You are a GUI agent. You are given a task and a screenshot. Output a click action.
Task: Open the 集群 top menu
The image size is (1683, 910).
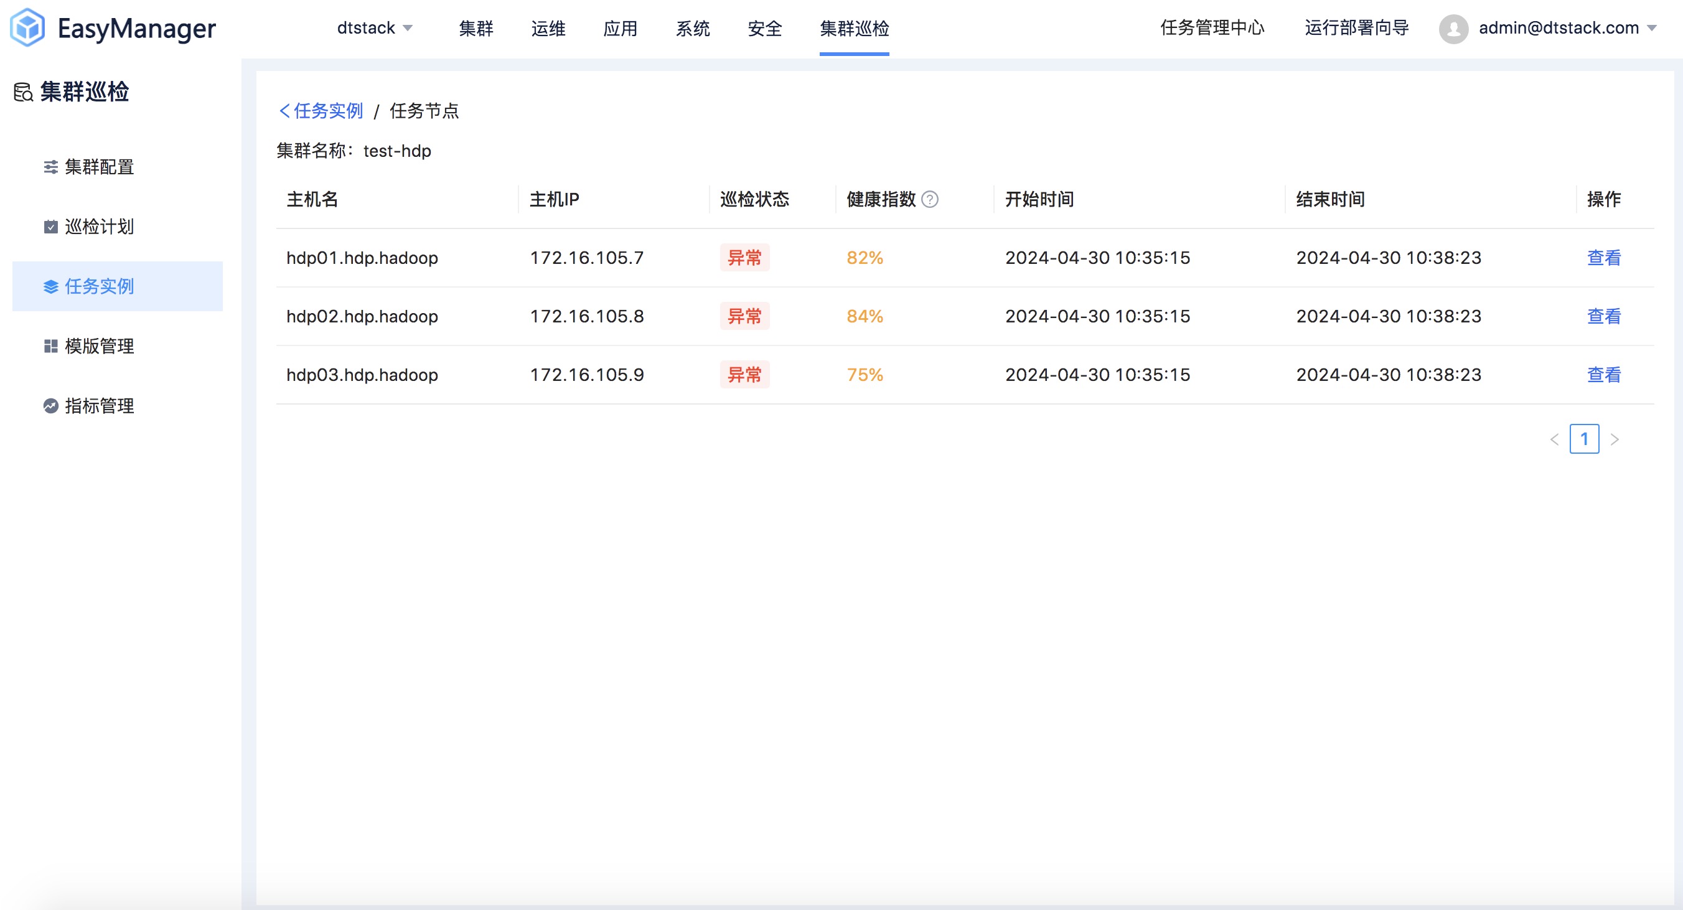click(476, 29)
